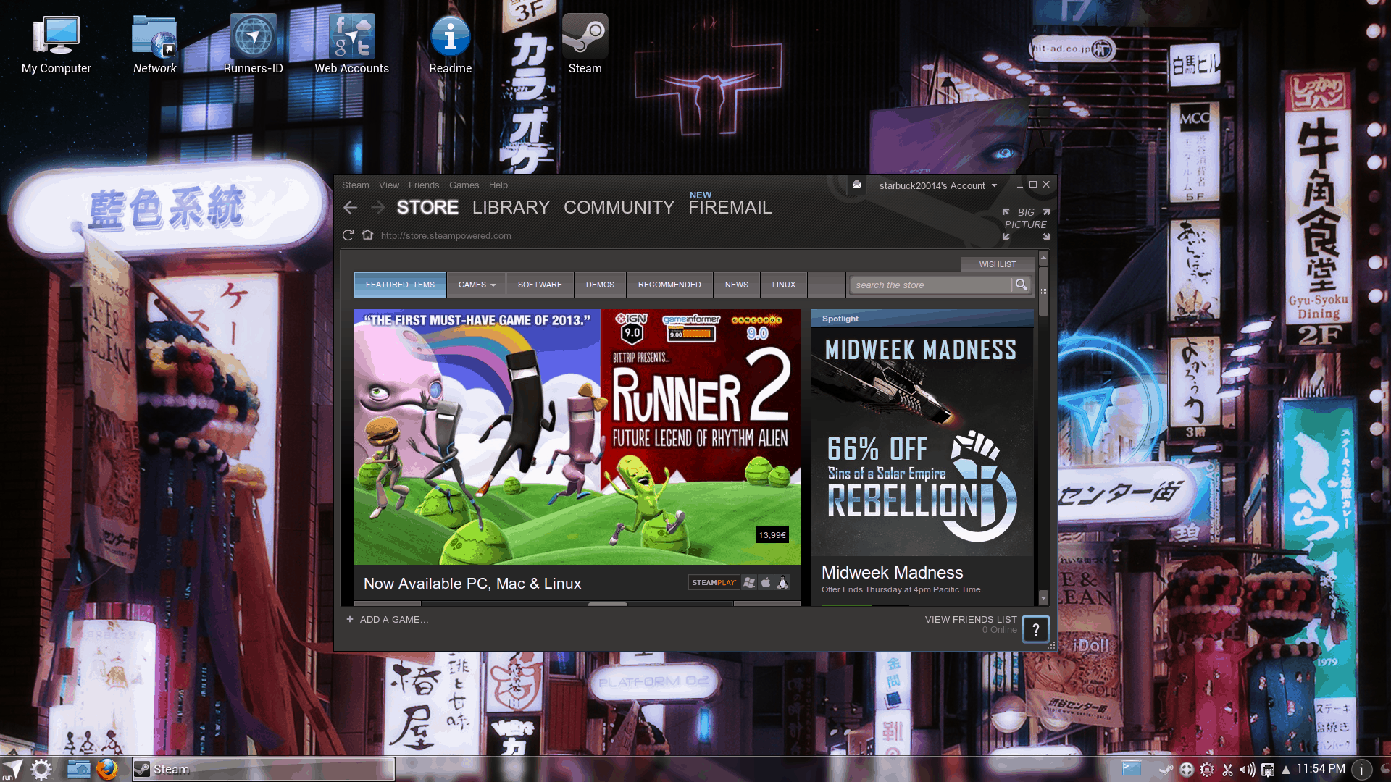Image resolution: width=1391 pixels, height=782 pixels.
Task: Open the Games menu
Action: [464, 185]
